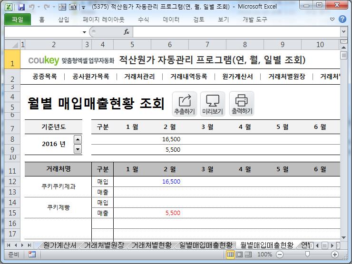The width and height of the screenshot is (352, 264).
Task: Switch to the 거래처별원장 sheet tab
Action: 104,245
